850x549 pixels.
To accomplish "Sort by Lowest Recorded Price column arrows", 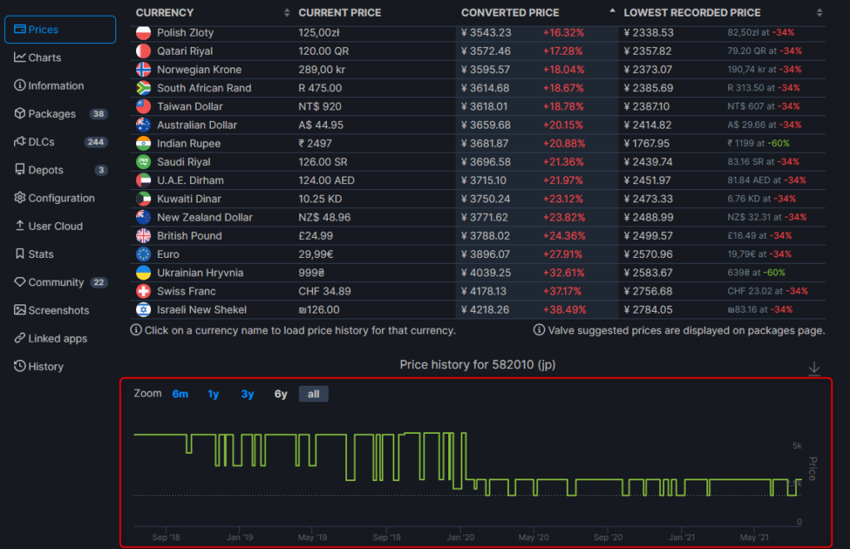I will pyautogui.click(x=819, y=12).
